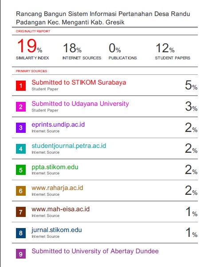Open studentjournal.petra.ac.id source link
This screenshot has width=208, height=267.
(69, 146)
